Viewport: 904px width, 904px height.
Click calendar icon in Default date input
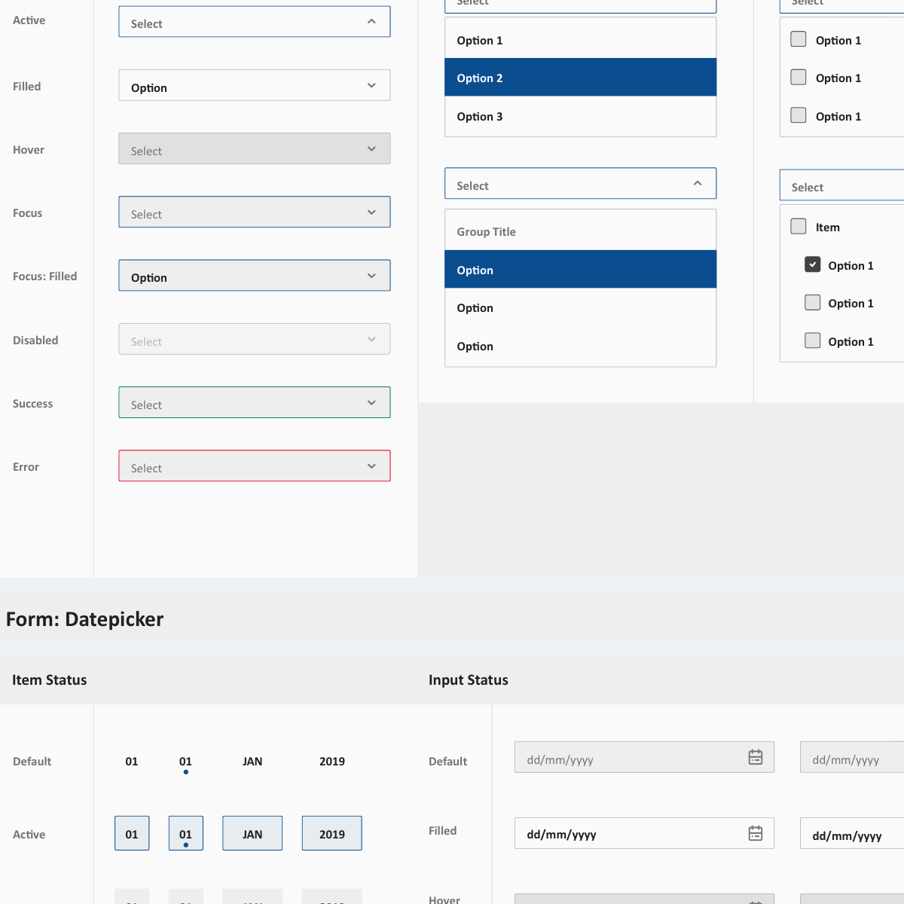click(756, 757)
